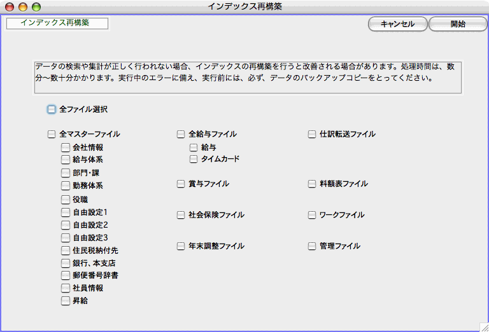This screenshot has width=489, height=332.
Task: Tick the 部門・課 checkbox
Action: click(66, 173)
